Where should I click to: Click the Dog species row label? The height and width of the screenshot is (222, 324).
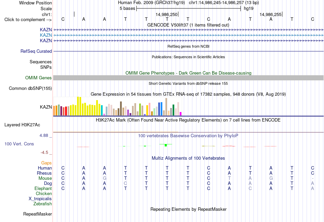[x=48, y=184]
